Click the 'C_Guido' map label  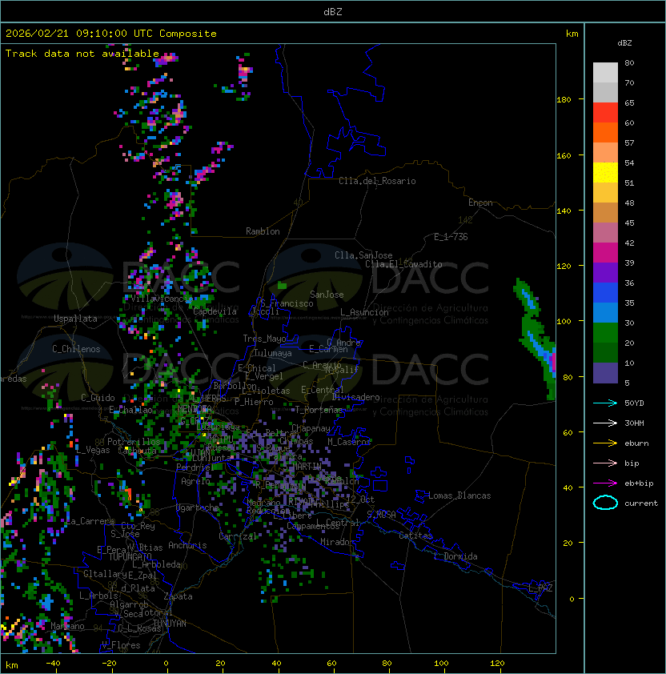(98, 398)
